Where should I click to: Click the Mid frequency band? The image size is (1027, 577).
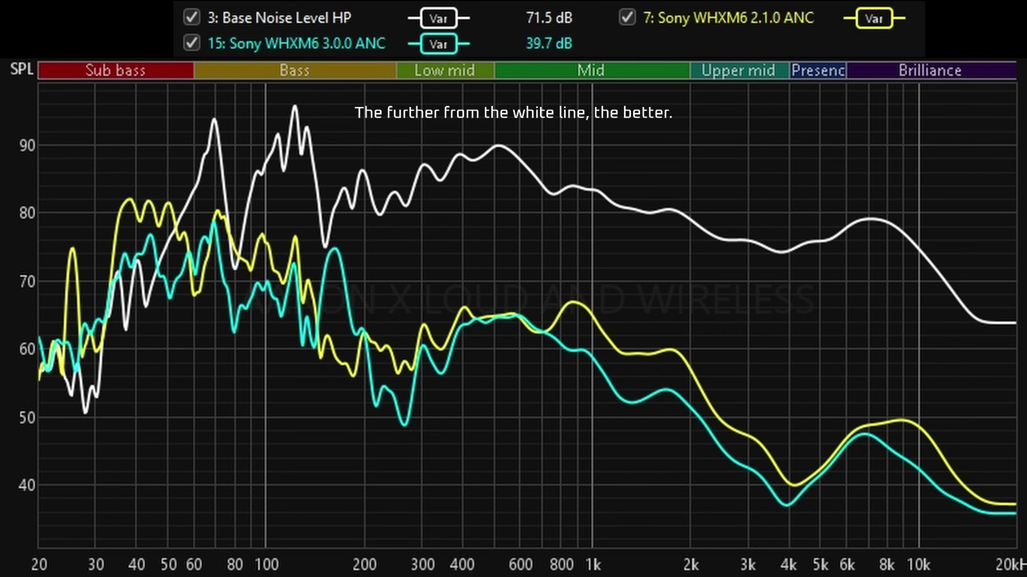591,71
